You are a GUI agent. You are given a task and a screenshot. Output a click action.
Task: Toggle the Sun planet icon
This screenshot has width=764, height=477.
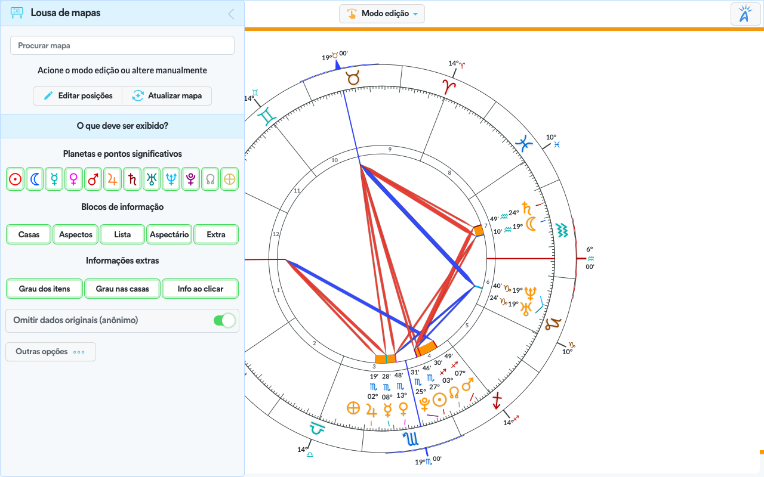(16, 179)
